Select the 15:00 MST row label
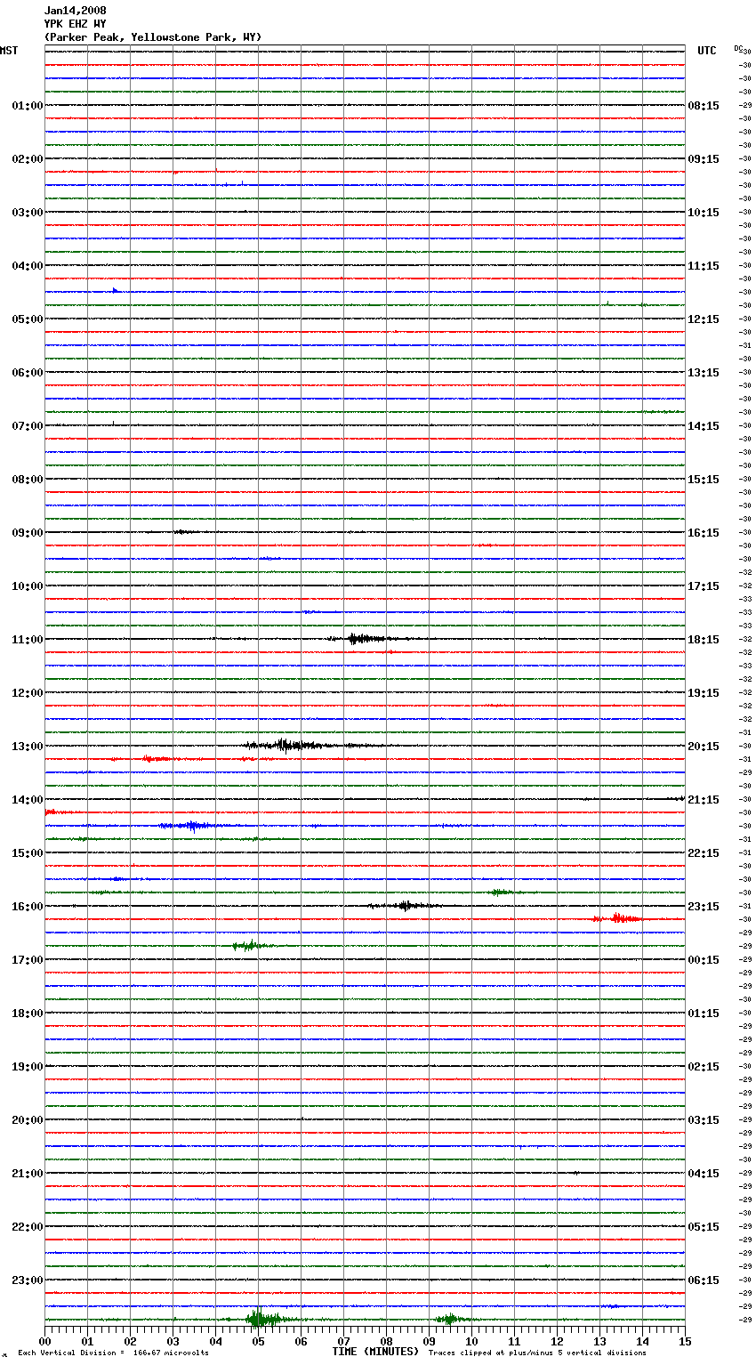756x1365 pixels. point(28,853)
